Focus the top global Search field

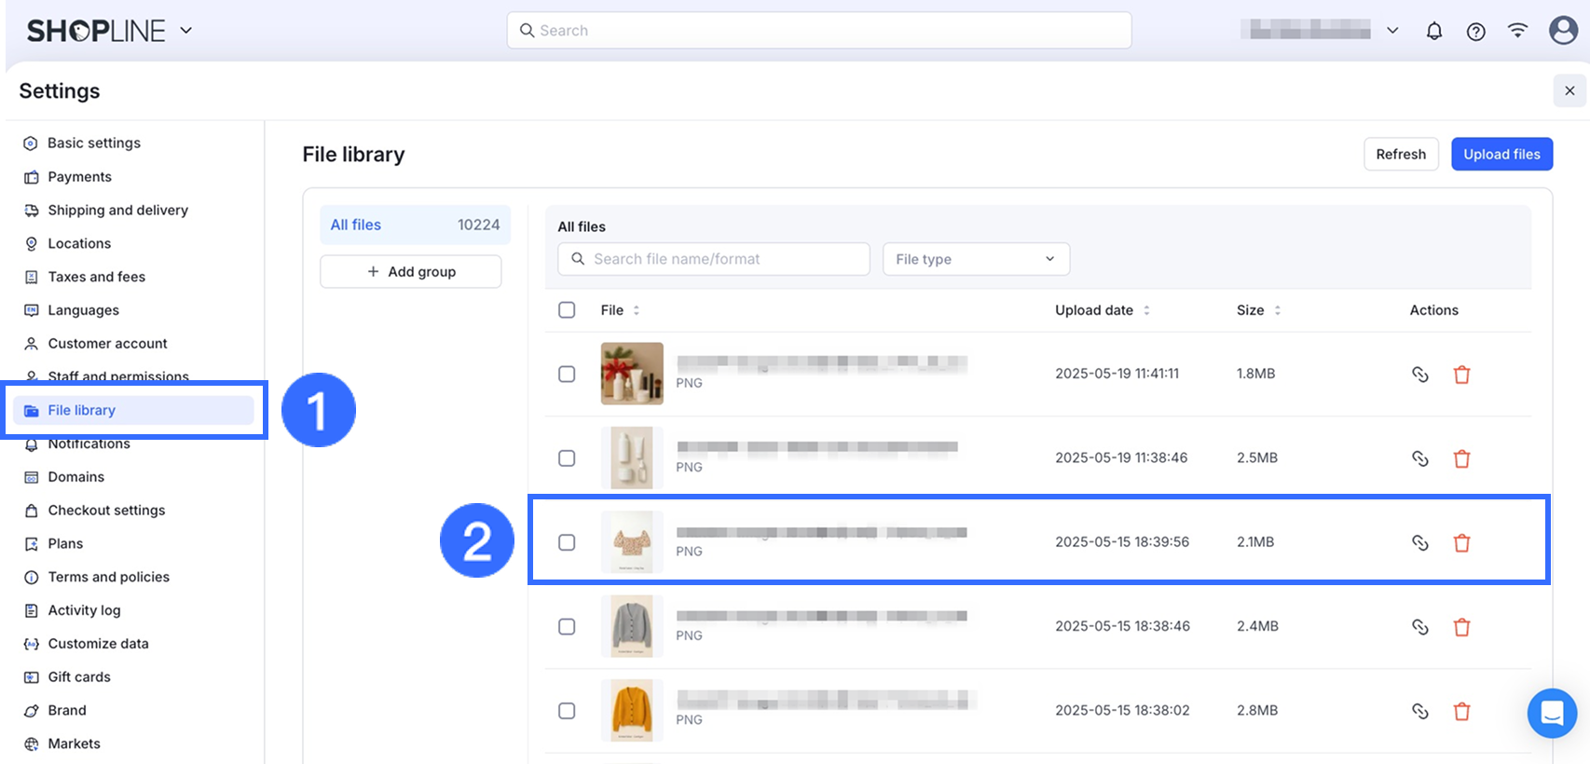pos(819,31)
